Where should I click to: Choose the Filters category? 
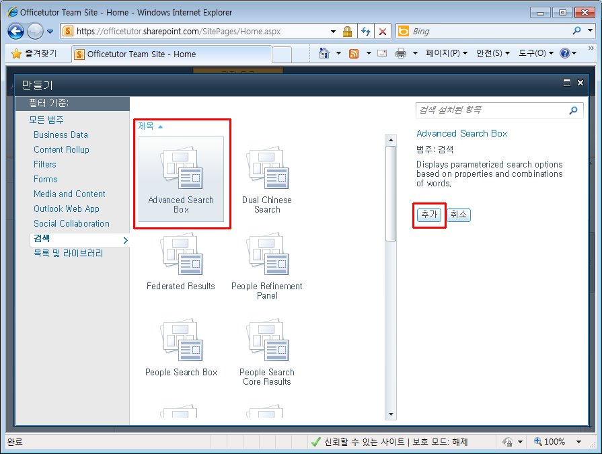(x=45, y=164)
